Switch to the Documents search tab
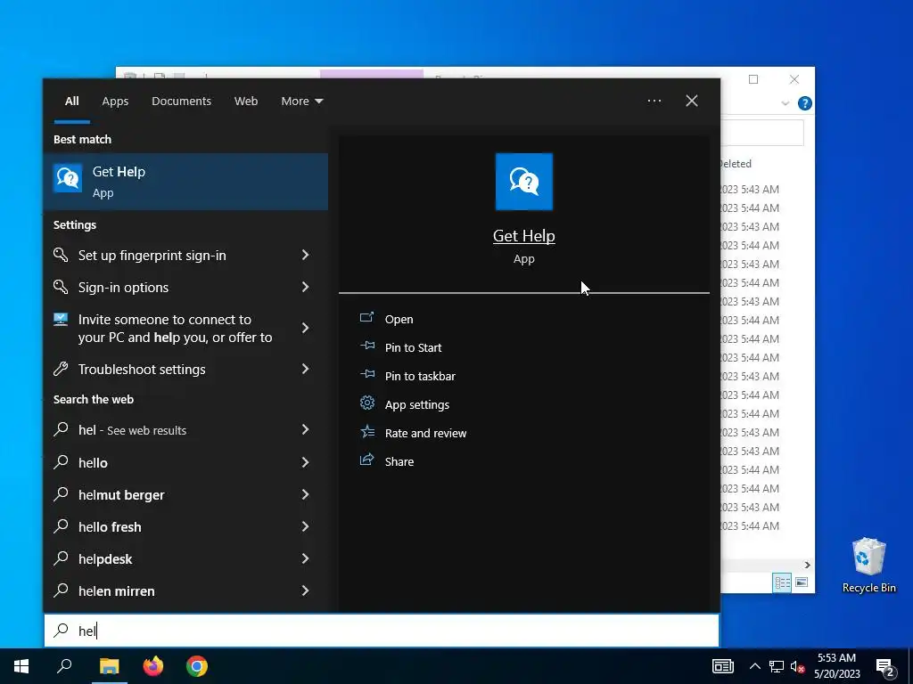Screen dimensions: 913x684 (181, 102)
